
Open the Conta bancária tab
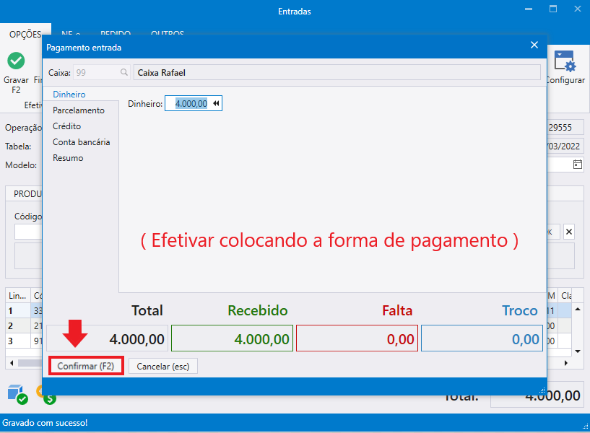pos(82,142)
